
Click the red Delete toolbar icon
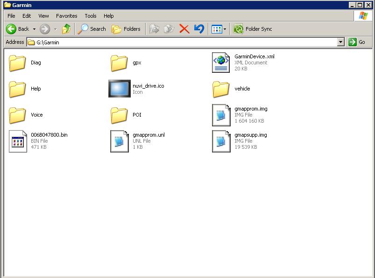pyautogui.click(x=184, y=29)
